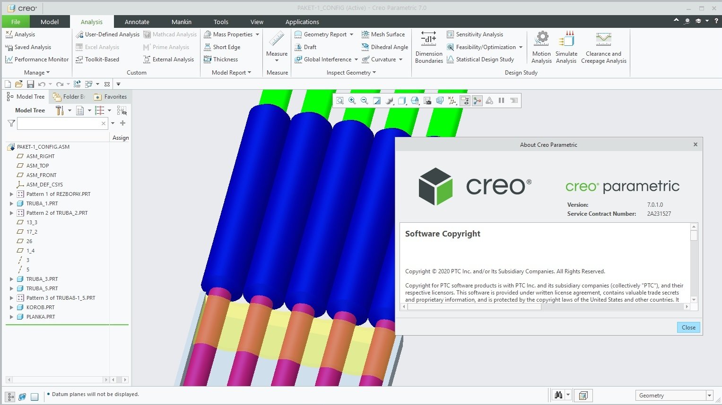Open the Draft analysis tool

tap(305, 47)
